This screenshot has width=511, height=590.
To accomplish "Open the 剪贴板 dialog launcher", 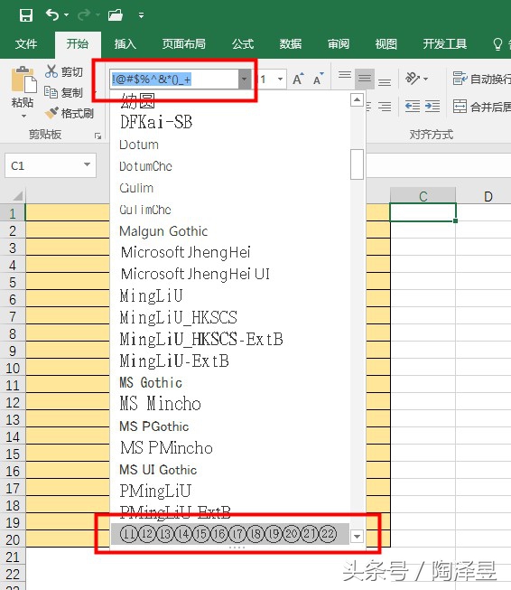I will pyautogui.click(x=98, y=136).
